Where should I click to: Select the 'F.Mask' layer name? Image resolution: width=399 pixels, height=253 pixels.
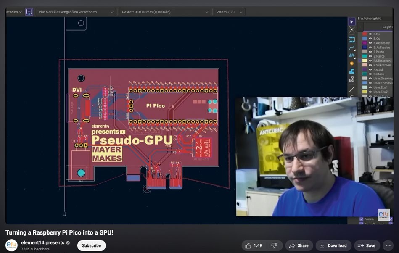coord(378,70)
